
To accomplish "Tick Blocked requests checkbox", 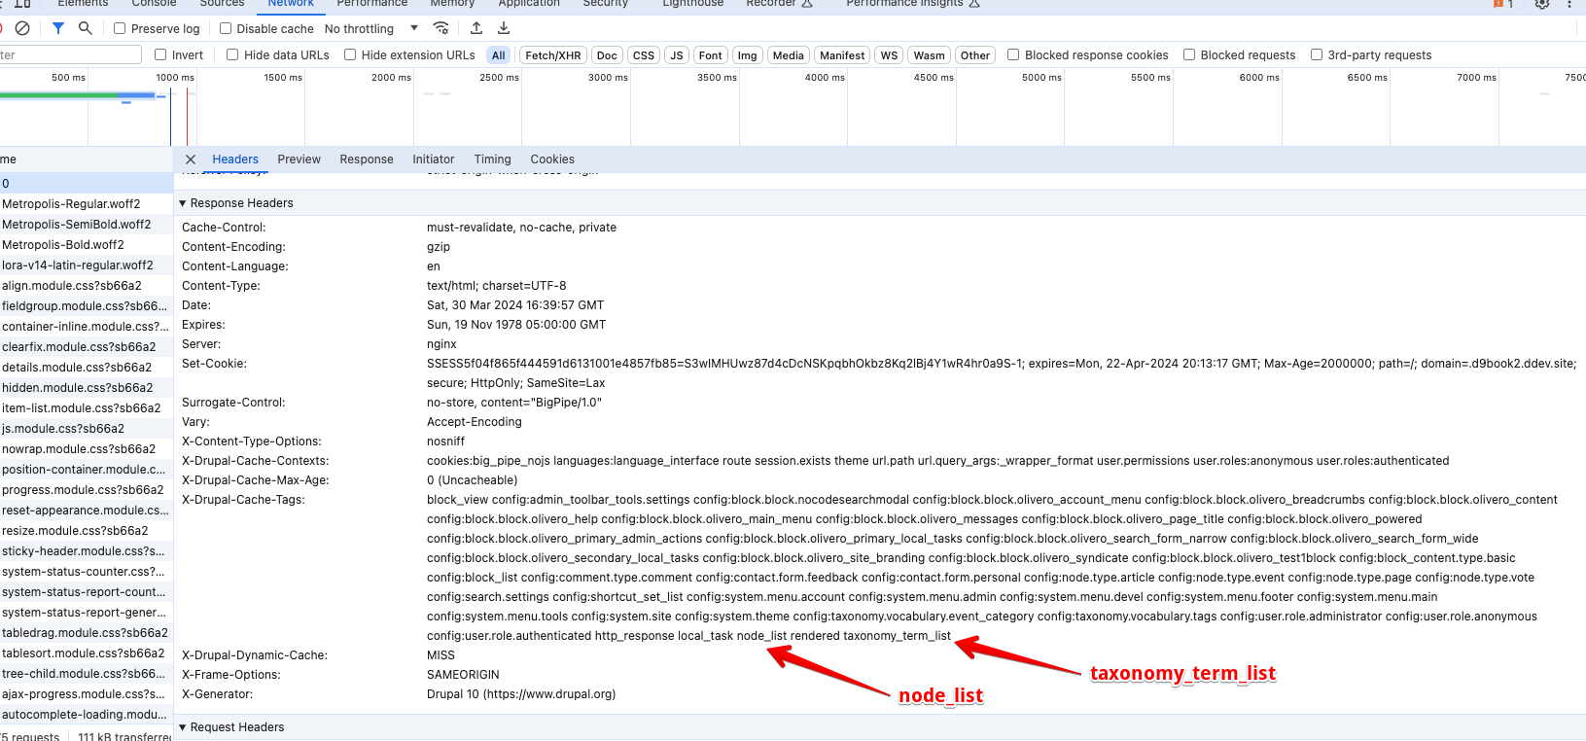I will pyautogui.click(x=1189, y=54).
